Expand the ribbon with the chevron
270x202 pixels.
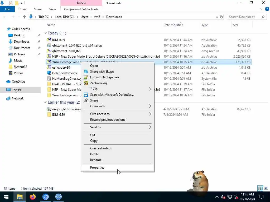(261, 9)
